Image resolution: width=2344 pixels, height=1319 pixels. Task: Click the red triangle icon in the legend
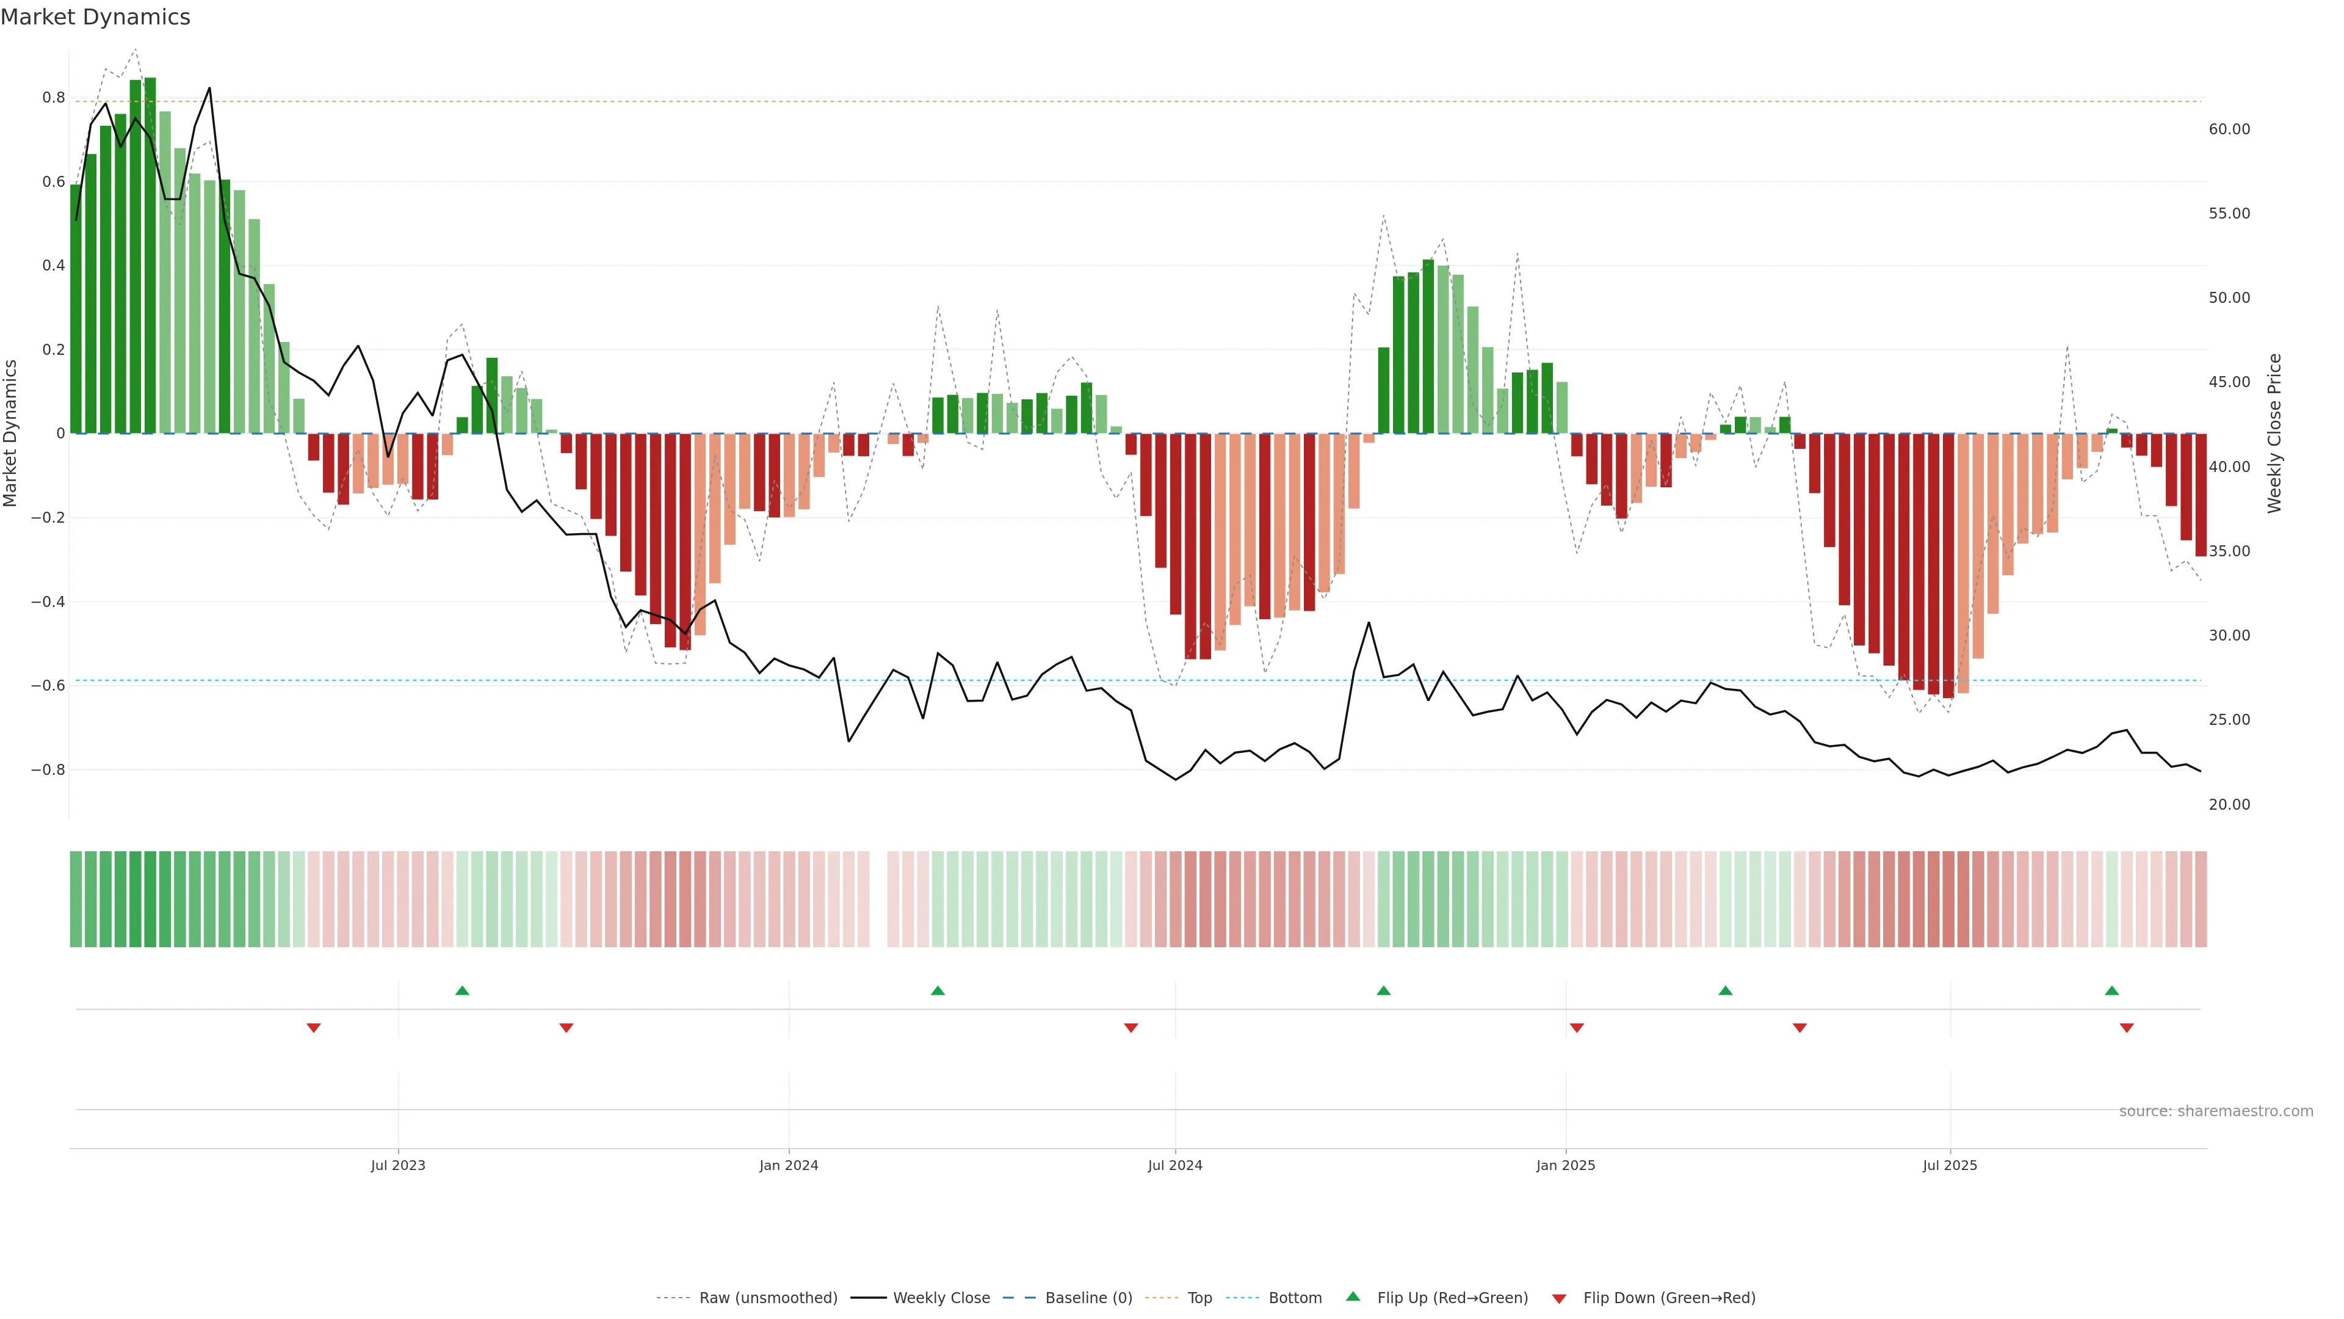pos(1559,1299)
